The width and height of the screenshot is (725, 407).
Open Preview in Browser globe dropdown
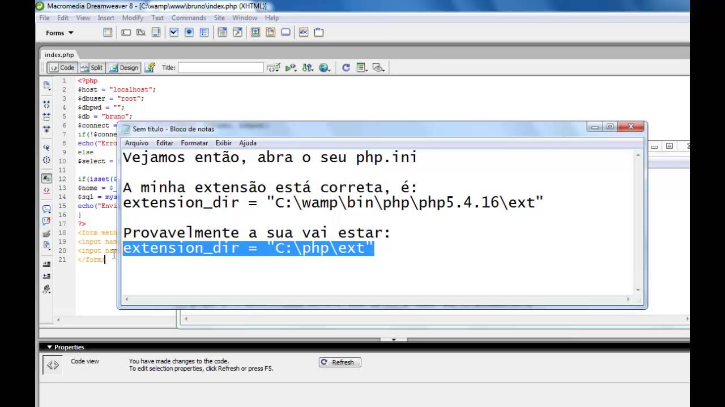(325, 68)
